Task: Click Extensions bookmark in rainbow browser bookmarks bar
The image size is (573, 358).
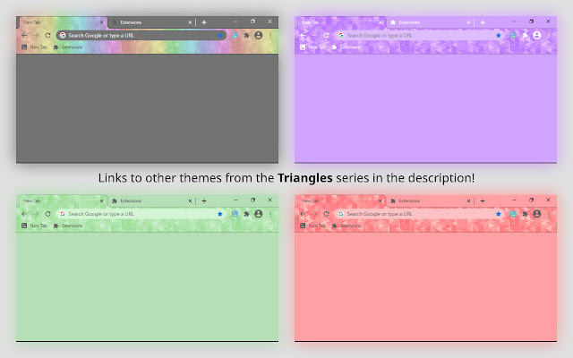Action: (x=68, y=47)
